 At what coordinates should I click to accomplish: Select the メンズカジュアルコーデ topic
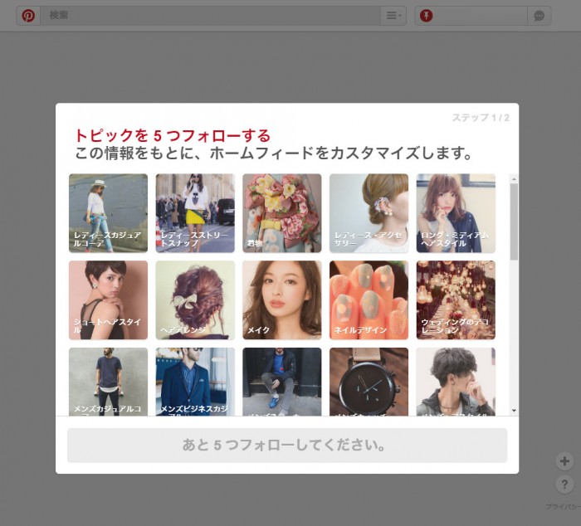108,382
